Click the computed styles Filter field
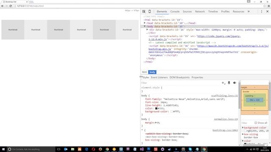This screenshot has width=271, height=152. pyautogui.click(x=247, y=123)
